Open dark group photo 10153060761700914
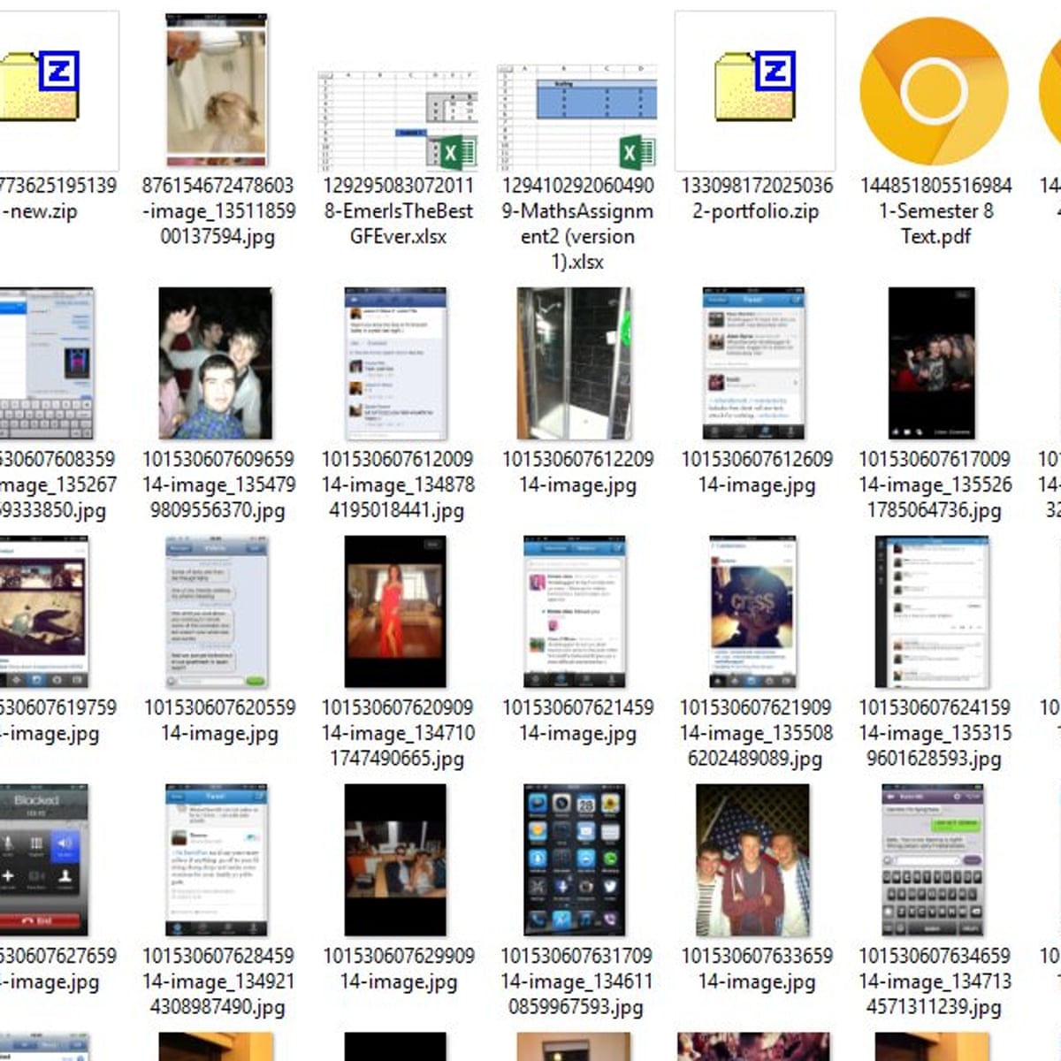Screen dimensions: 1061x1061 [x=933, y=363]
